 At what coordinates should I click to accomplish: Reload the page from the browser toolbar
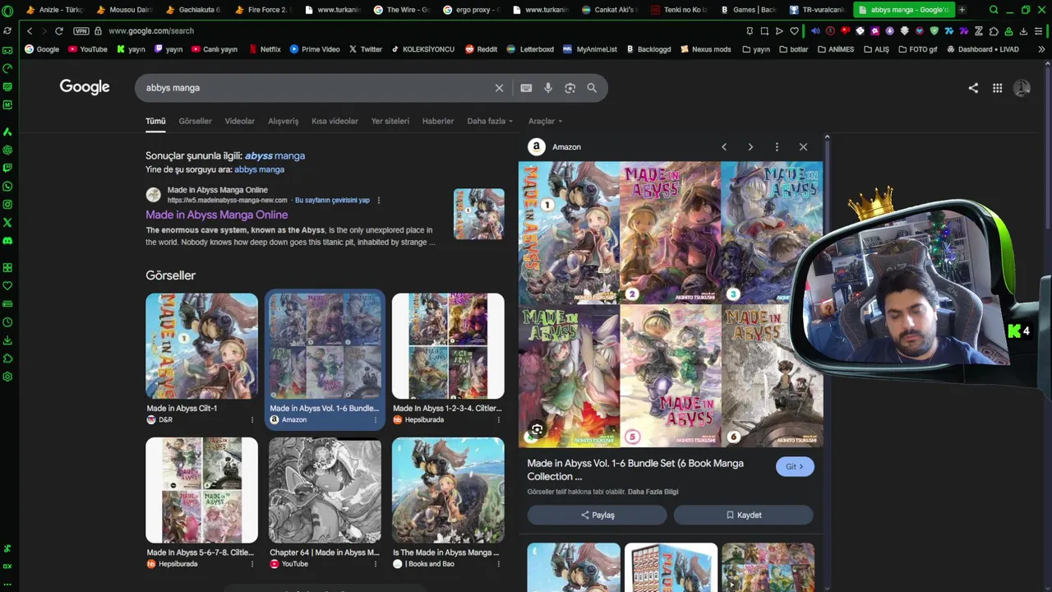pos(59,31)
